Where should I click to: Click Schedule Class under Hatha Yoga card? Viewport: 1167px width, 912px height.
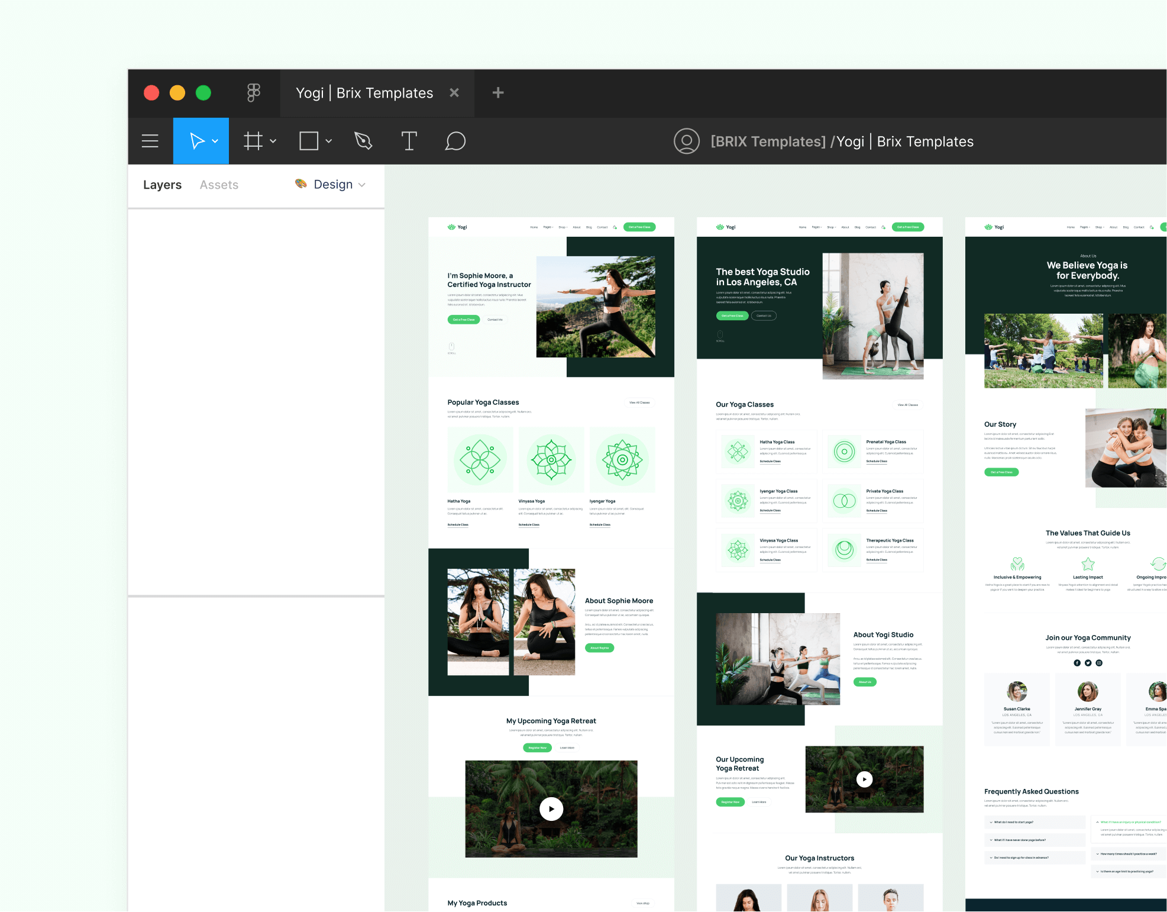[x=458, y=525]
